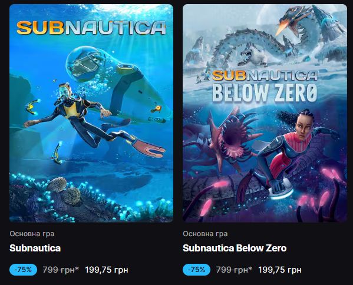Click the SUBNAUTICA logo on first cover

pyautogui.click(x=91, y=28)
